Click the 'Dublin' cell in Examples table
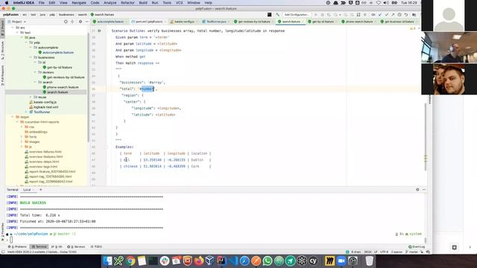 (x=197, y=160)
